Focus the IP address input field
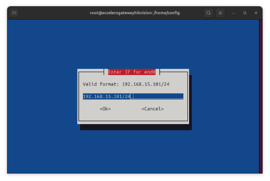The height and width of the screenshot is (181, 270). [x=133, y=96]
